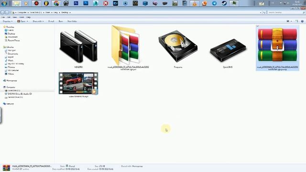Open the Tools menu

click(22, 17)
